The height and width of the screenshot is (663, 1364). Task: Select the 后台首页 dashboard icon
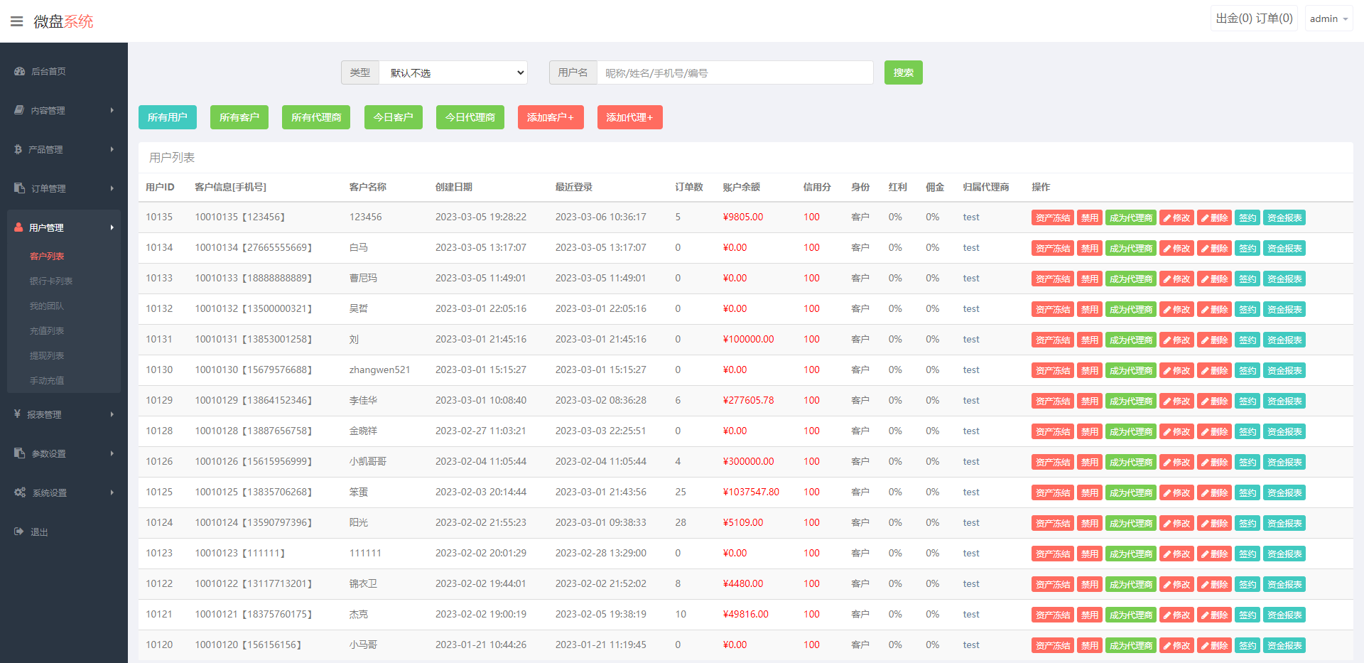18,71
